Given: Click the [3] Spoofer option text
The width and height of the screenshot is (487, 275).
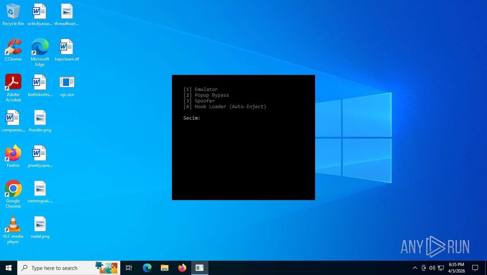Looking at the screenshot, I should pos(199,101).
